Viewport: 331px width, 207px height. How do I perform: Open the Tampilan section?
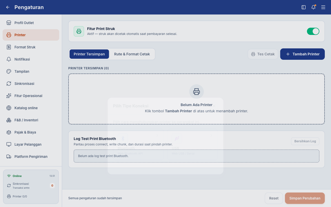31,71
